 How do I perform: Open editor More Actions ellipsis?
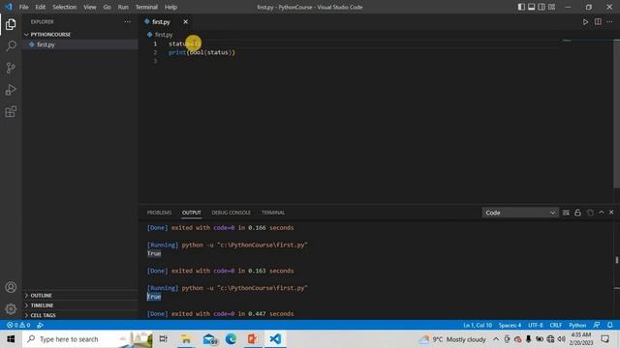point(609,22)
